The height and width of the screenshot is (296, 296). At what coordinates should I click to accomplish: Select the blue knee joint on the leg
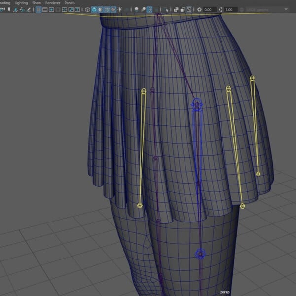point(200,254)
